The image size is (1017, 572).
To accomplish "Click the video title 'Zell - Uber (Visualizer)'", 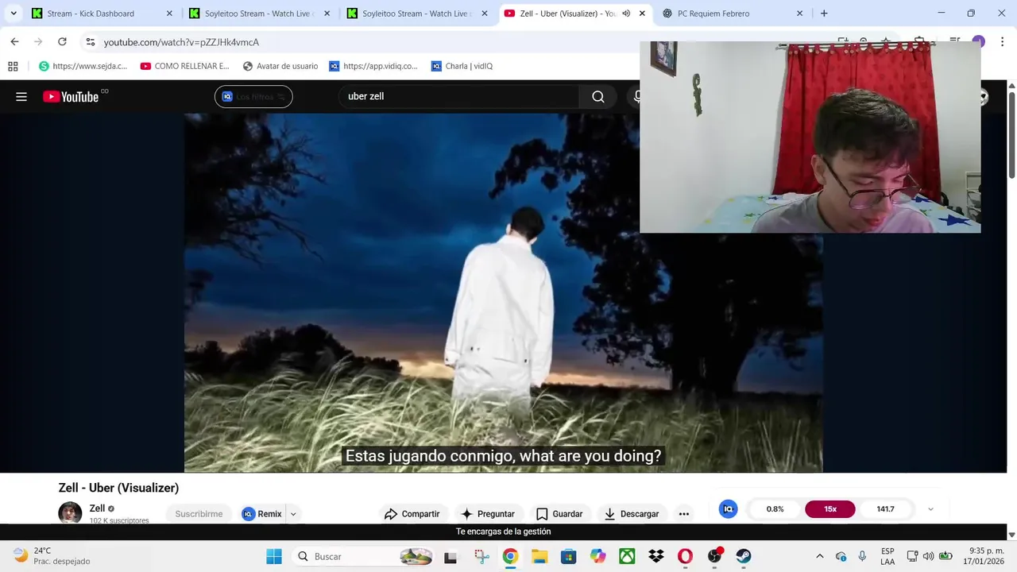I will point(118,488).
